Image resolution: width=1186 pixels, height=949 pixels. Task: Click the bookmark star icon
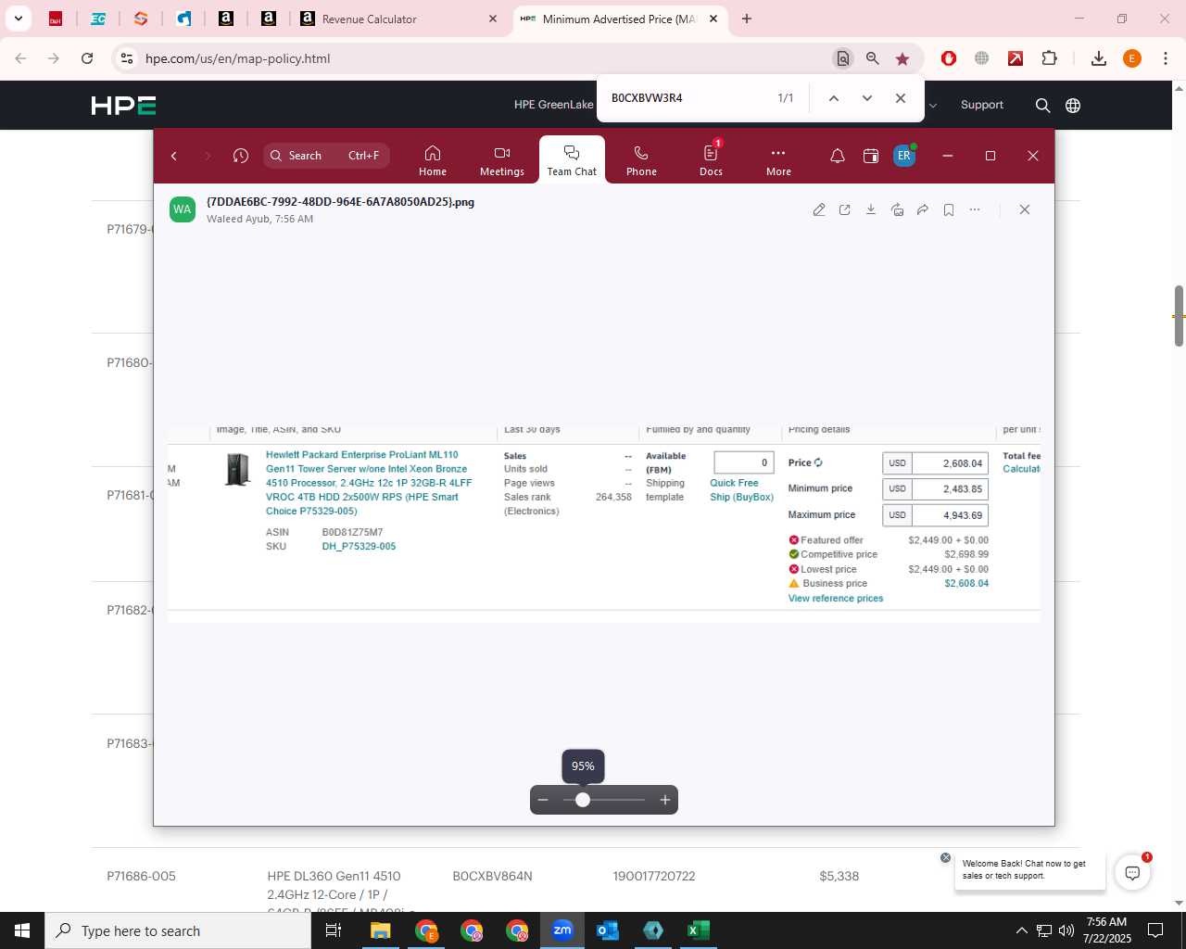tap(902, 58)
